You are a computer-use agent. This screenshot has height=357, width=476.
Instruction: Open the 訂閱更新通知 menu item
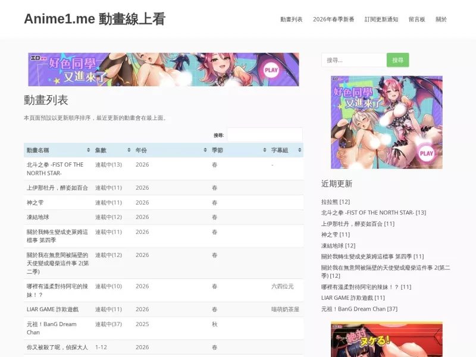point(381,20)
